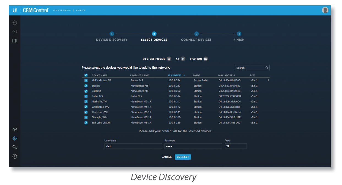
Task: Click the magnifier icon in the Search box
Action: tap(267, 68)
